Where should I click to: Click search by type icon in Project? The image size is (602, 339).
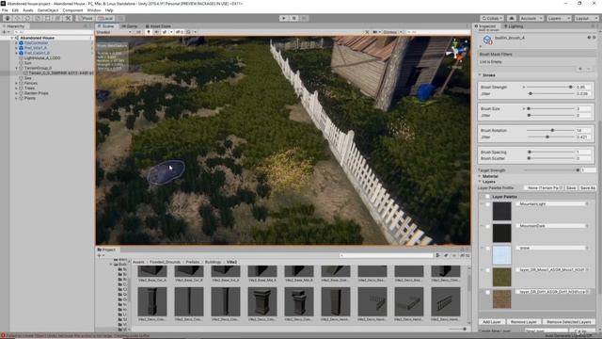438,255
